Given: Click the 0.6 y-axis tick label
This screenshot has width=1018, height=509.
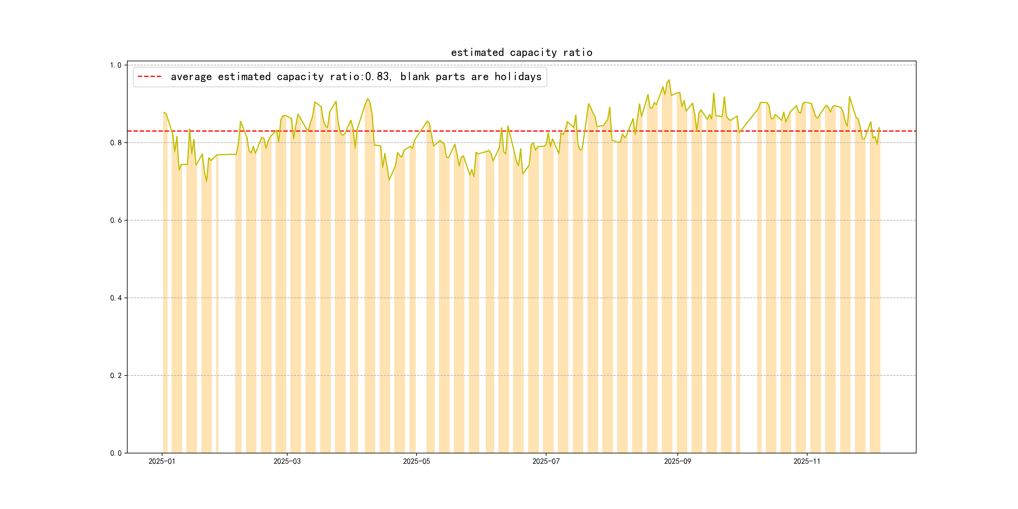Looking at the screenshot, I should point(115,220).
